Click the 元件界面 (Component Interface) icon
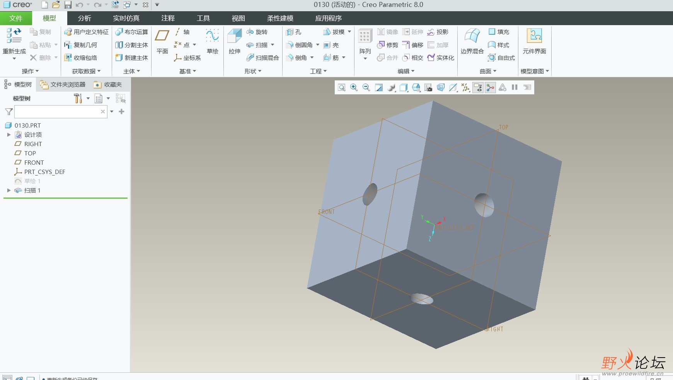This screenshot has height=380, width=673. (x=534, y=41)
